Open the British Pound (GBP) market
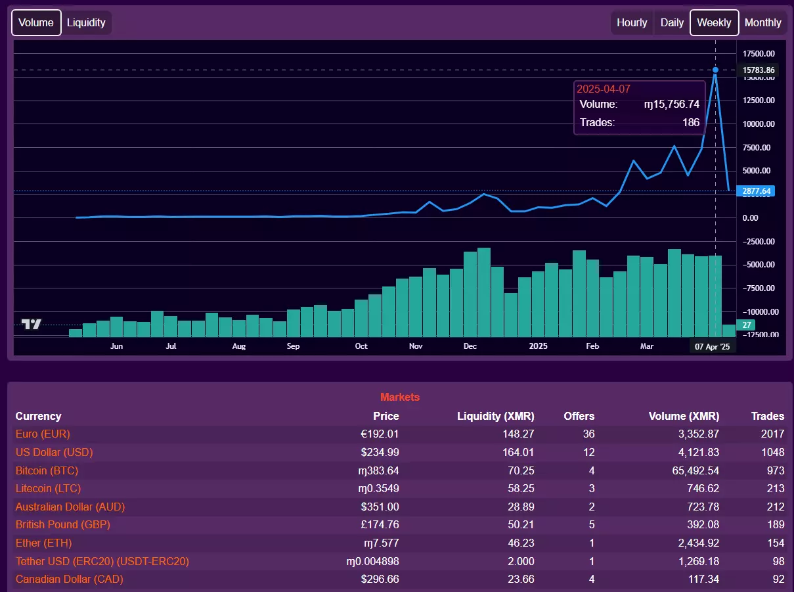794x592 pixels. [63, 524]
